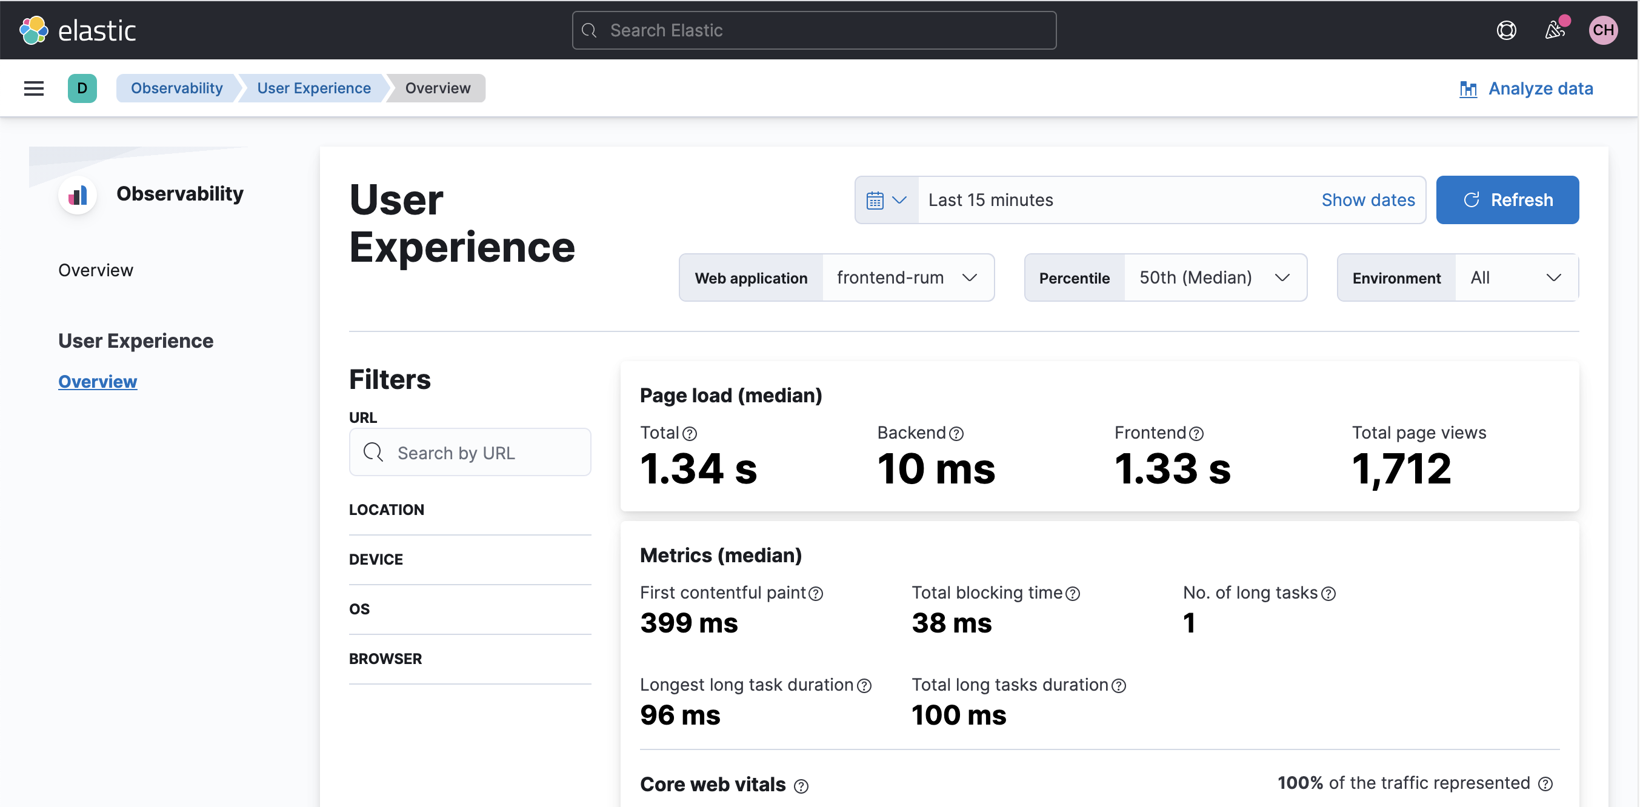Click info icon next to Total blocking time
Screen dimensions: 1640x807
1073,594
